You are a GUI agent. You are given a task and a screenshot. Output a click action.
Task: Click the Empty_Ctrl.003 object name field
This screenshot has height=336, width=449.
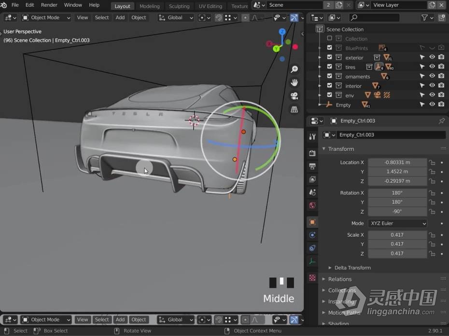tap(392, 134)
